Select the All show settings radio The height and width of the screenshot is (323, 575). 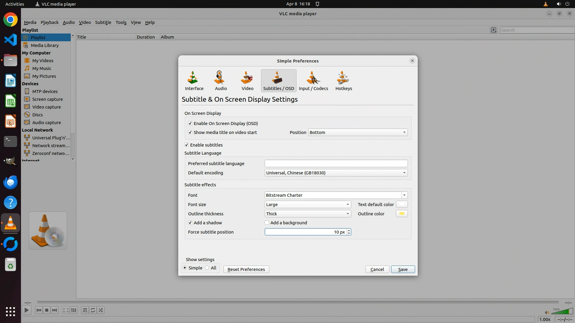coord(207,268)
